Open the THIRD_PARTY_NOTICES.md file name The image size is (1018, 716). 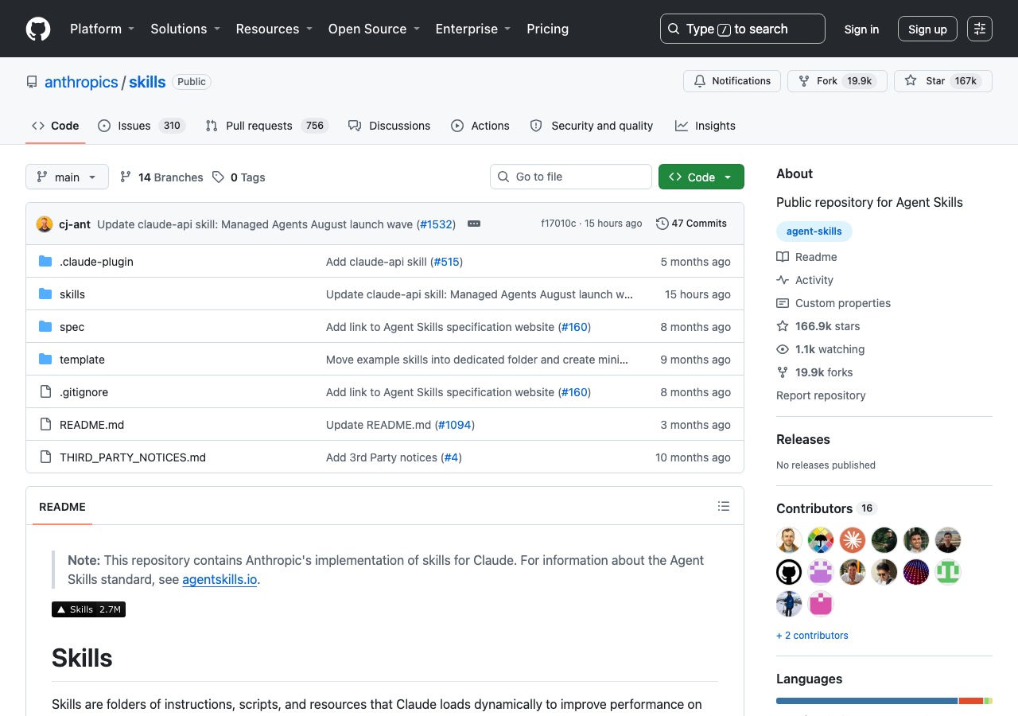coord(133,457)
